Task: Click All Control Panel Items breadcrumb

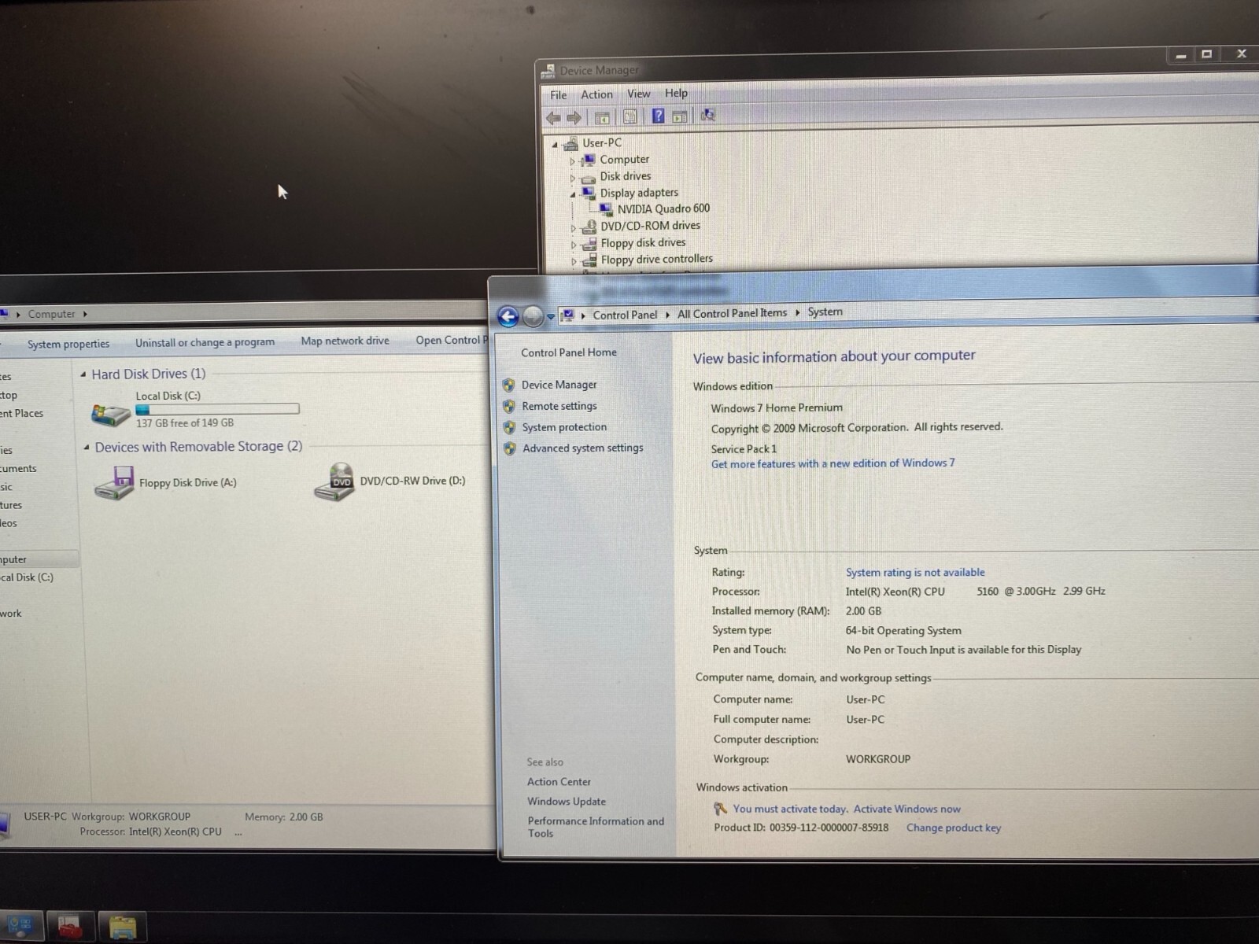Action: pos(732,313)
